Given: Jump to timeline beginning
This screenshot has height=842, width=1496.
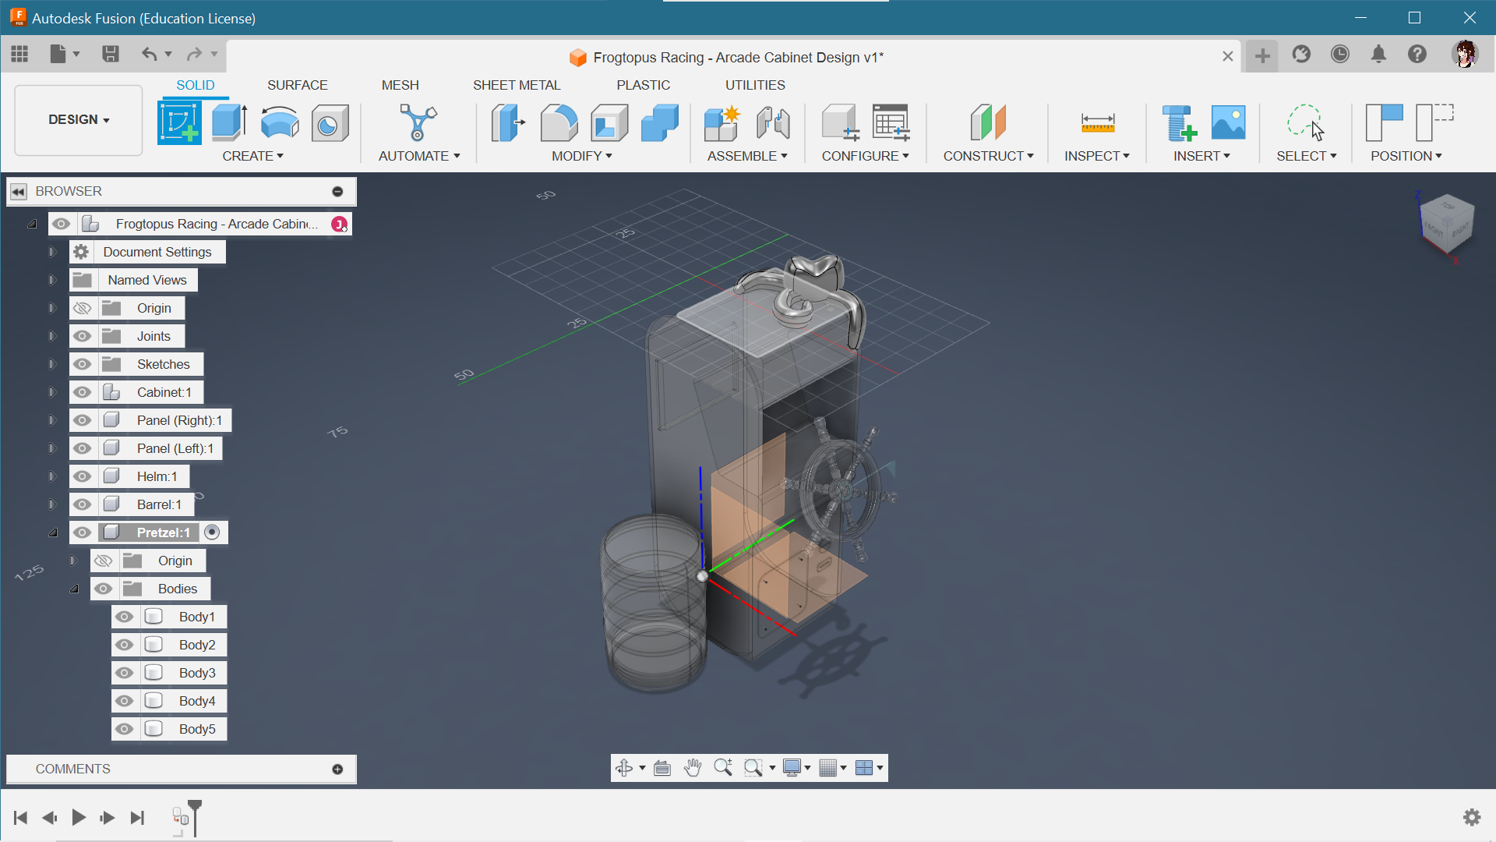Looking at the screenshot, I should 21,817.
